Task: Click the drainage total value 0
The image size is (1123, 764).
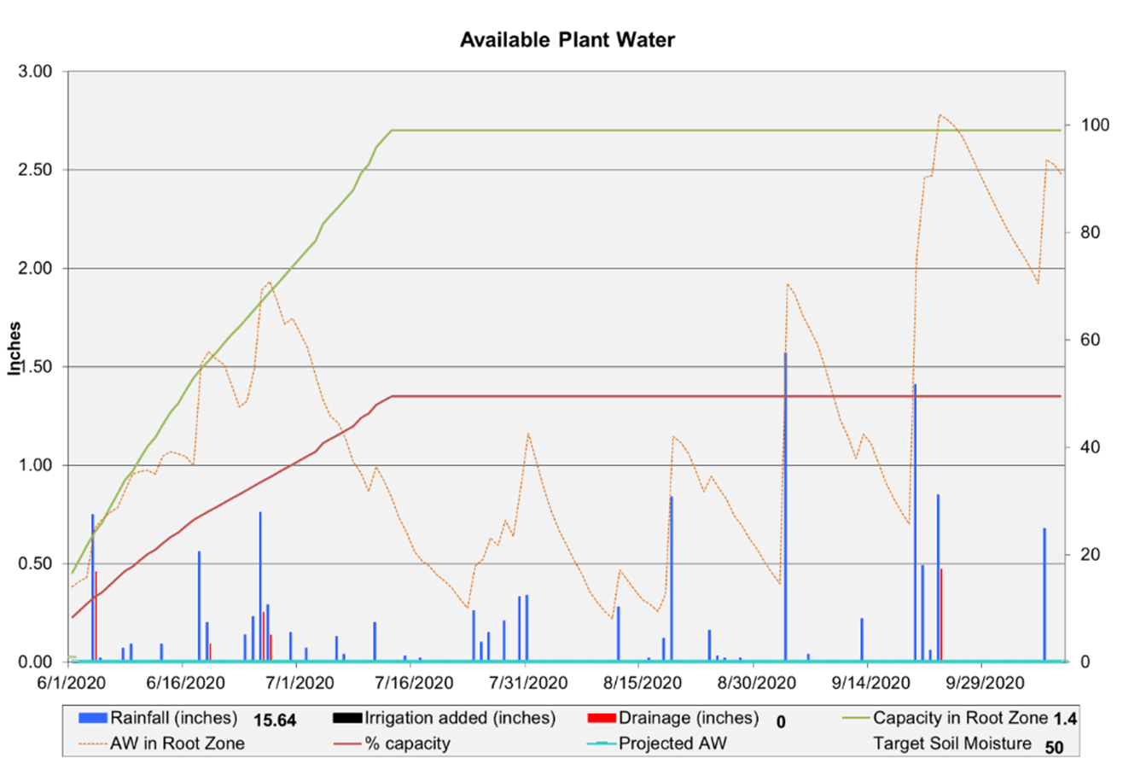Action: click(779, 720)
